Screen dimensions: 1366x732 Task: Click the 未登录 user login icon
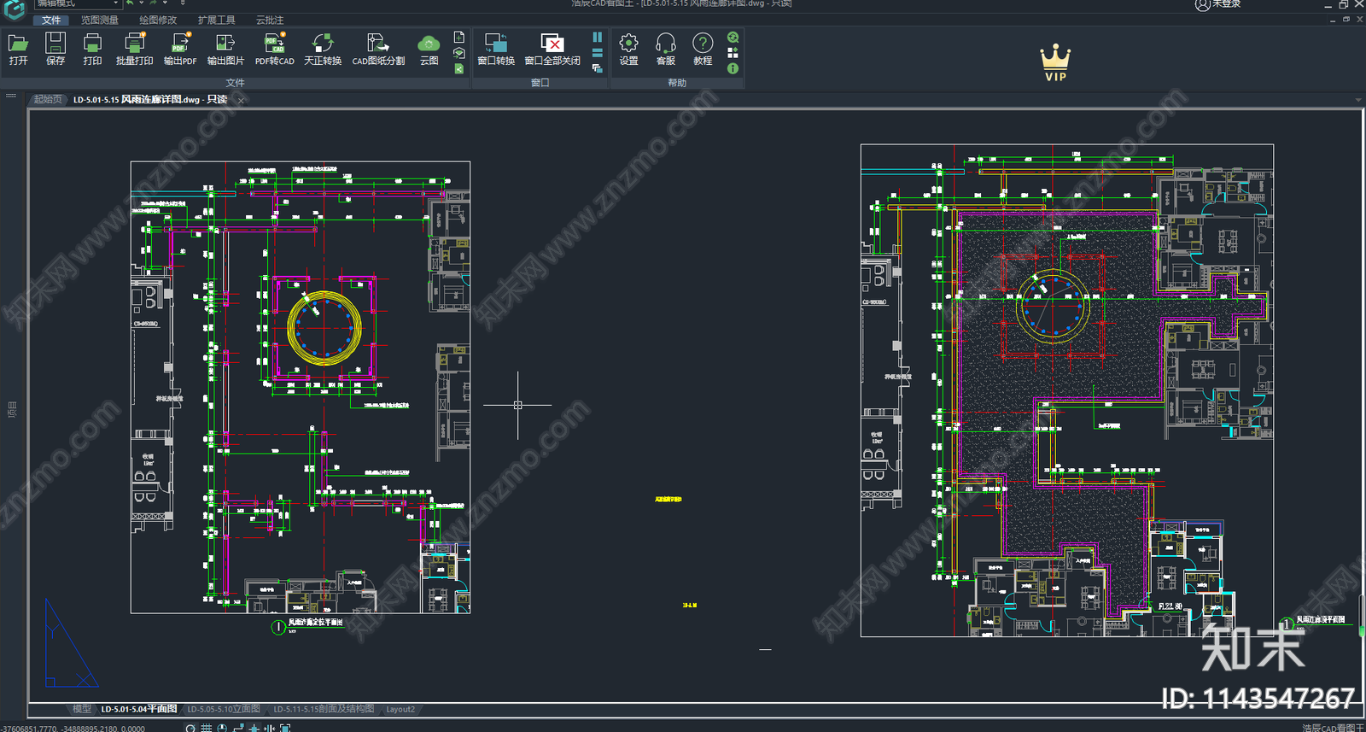pyautogui.click(x=1202, y=4)
